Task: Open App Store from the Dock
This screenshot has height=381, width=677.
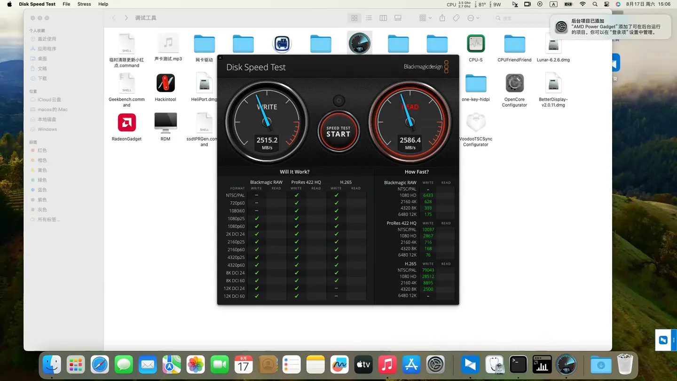Action: [411, 365]
